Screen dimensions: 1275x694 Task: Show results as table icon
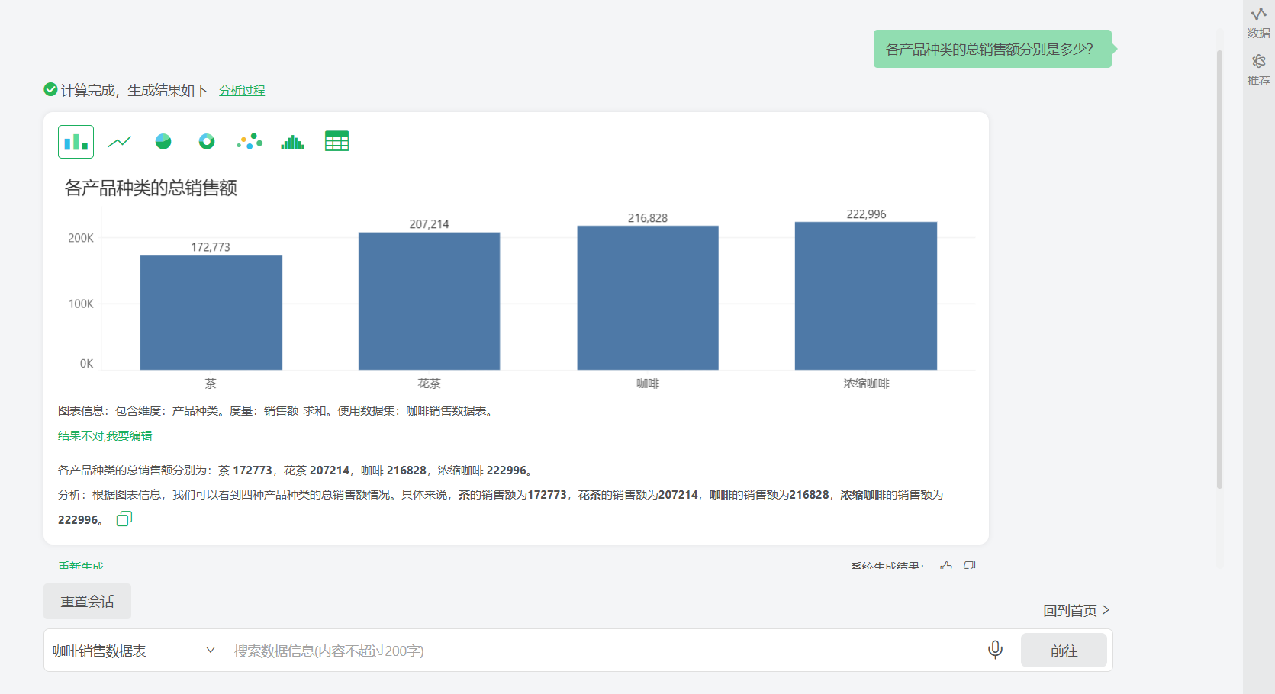[x=336, y=141]
